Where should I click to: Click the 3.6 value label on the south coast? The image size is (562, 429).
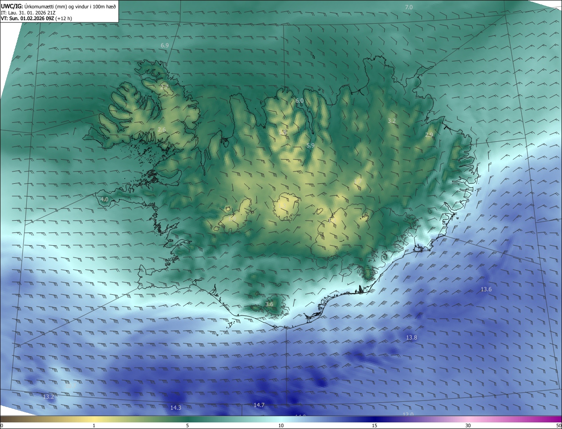click(269, 304)
